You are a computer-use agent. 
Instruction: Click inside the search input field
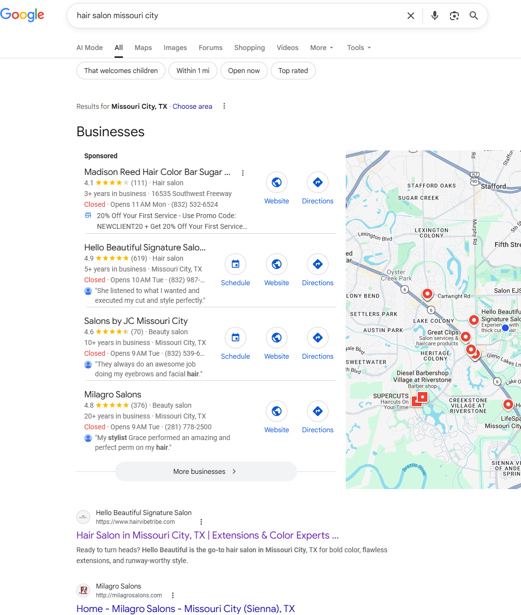point(235,16)
